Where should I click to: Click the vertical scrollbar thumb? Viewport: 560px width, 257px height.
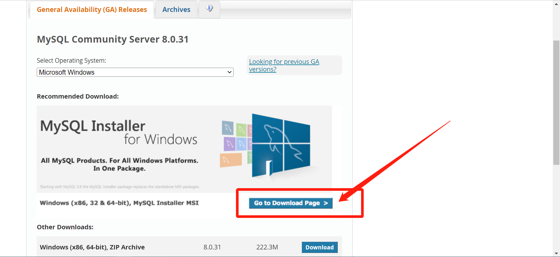(x=556, y=103)
